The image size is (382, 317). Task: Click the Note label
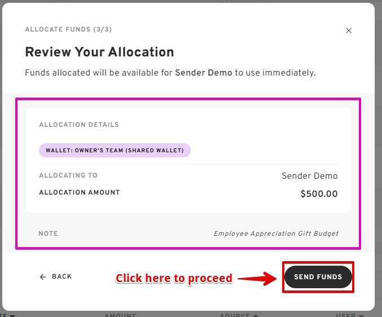pos(48,234)
